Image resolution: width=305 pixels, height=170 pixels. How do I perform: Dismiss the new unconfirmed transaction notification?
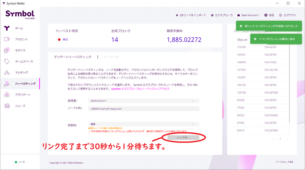pyautogui.click(x=269, y=26)
